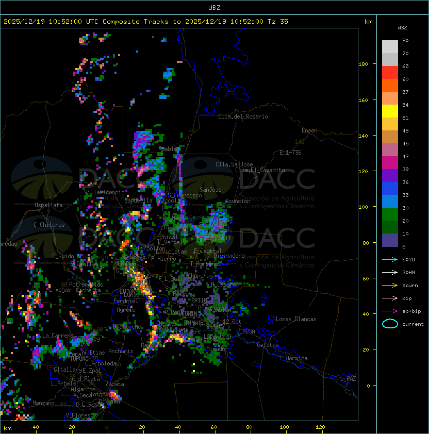This screenshot has width=429, height=434.
Task: Click the S_ROSA place label
Action: 245,331
